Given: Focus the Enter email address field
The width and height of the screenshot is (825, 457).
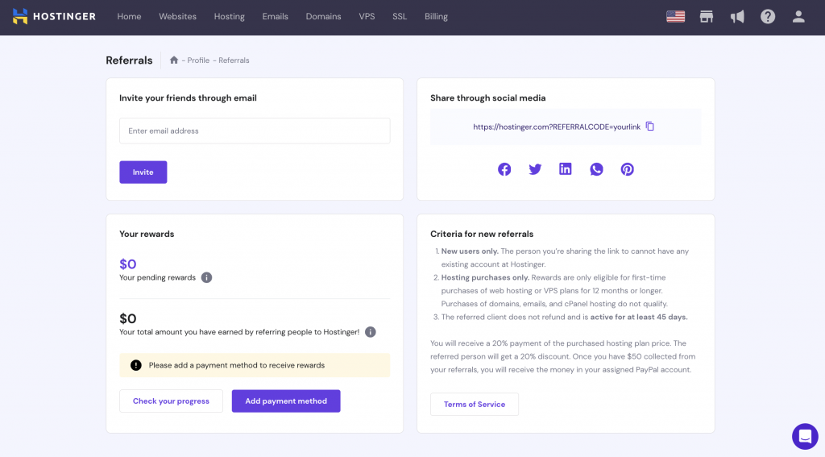Looking at the screenshot, I should [x=255, y=131].
